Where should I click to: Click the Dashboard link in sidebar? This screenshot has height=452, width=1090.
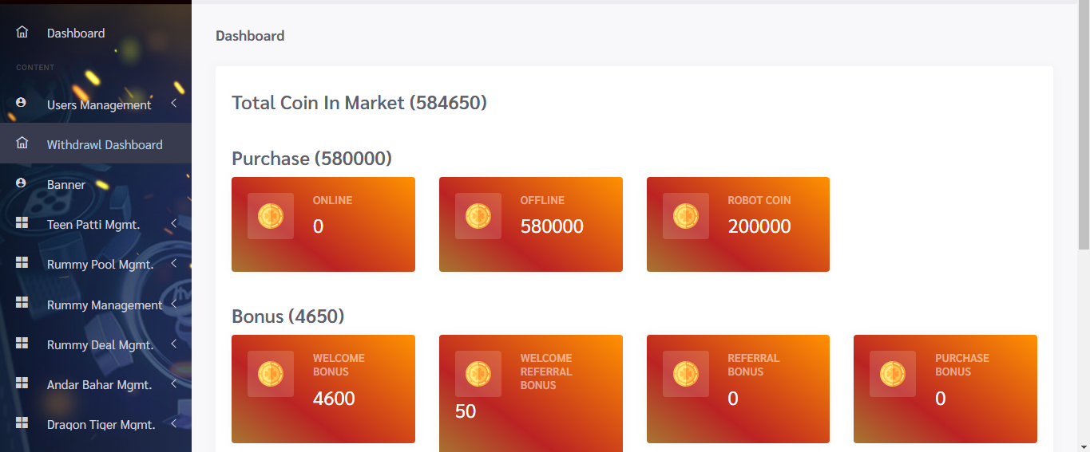(x=76, y=33)
